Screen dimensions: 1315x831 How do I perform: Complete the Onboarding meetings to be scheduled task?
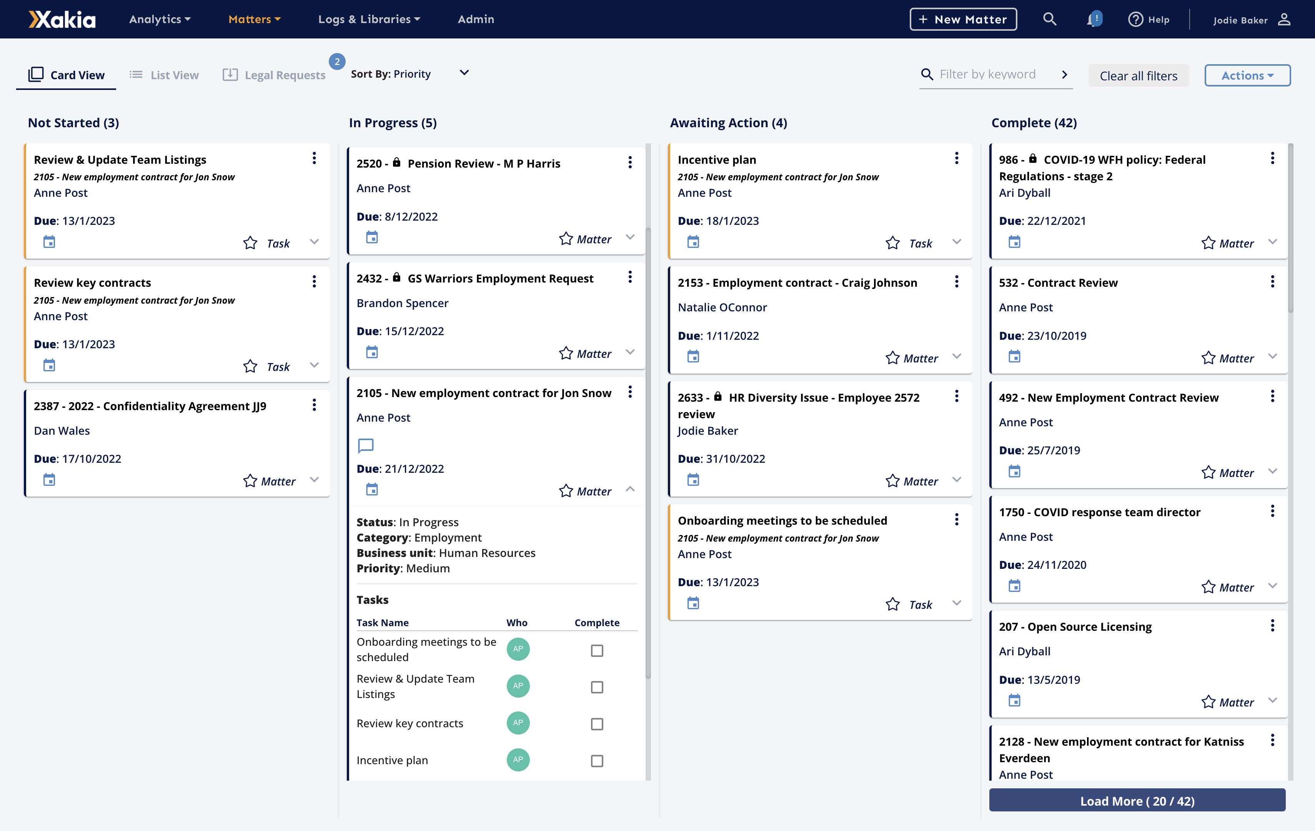[597, 650]
